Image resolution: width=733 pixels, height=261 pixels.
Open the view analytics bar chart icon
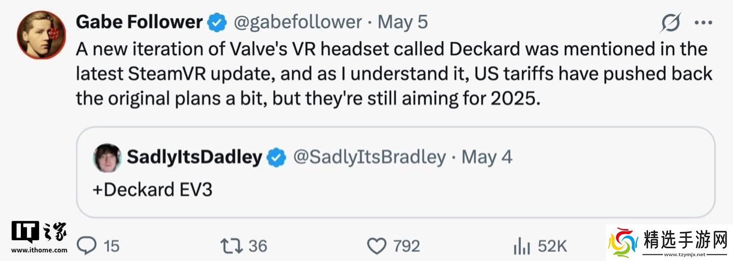tap(522, 247)
